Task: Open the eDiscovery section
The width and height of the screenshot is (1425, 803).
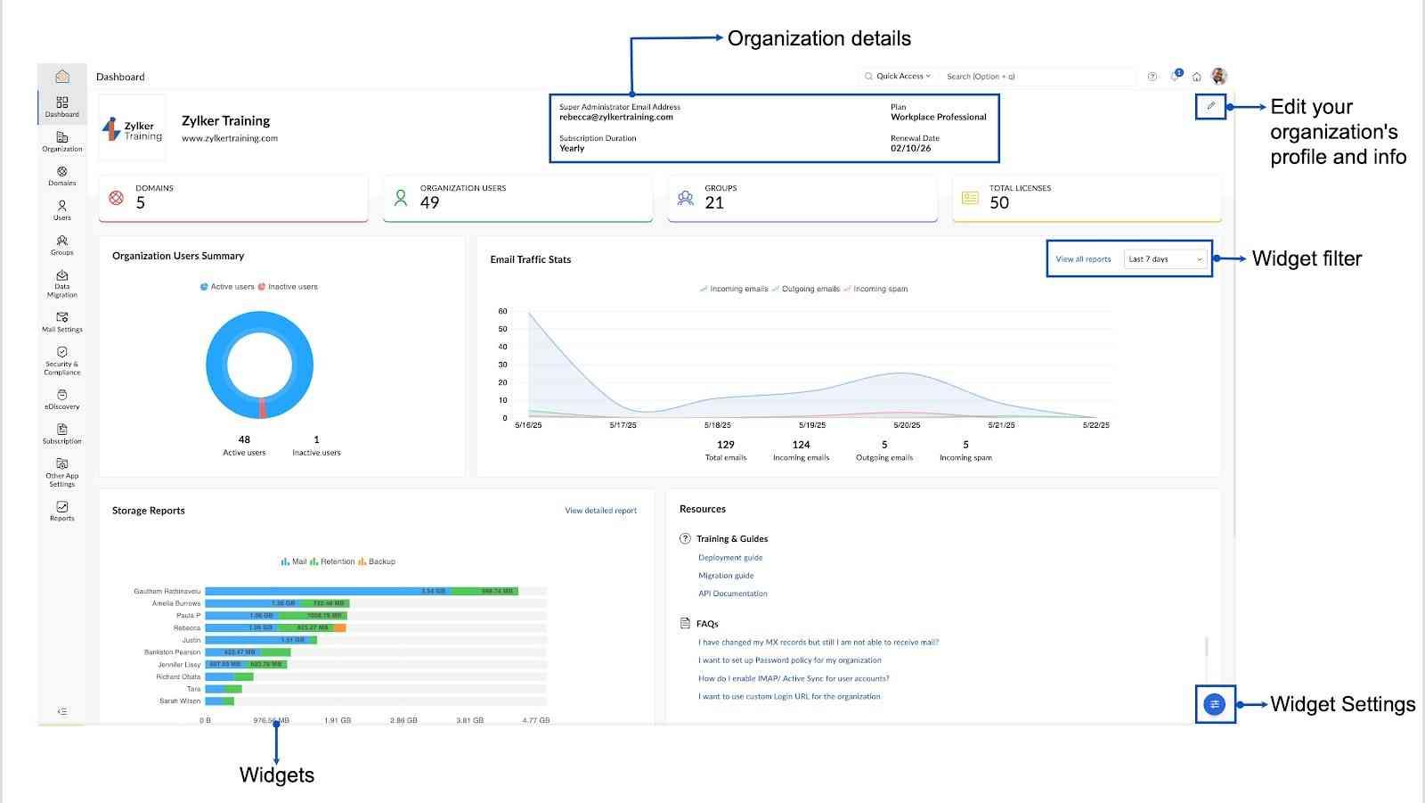Action: coord(61,399)
